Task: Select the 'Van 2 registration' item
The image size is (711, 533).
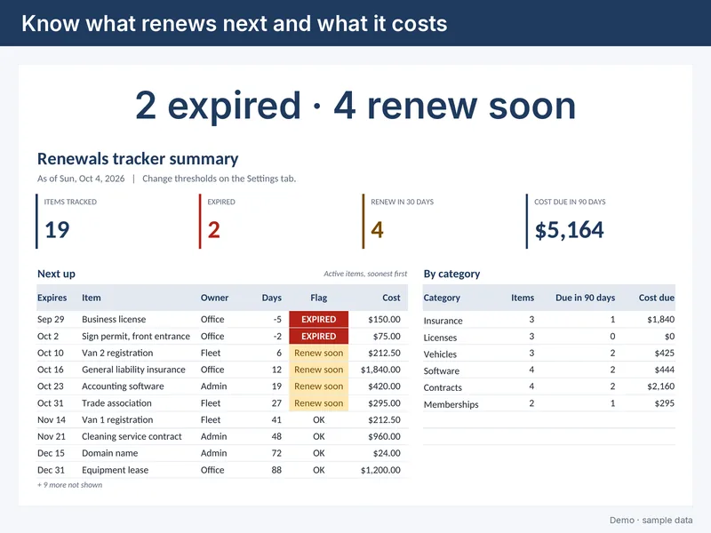Action: tap(117, 353)
